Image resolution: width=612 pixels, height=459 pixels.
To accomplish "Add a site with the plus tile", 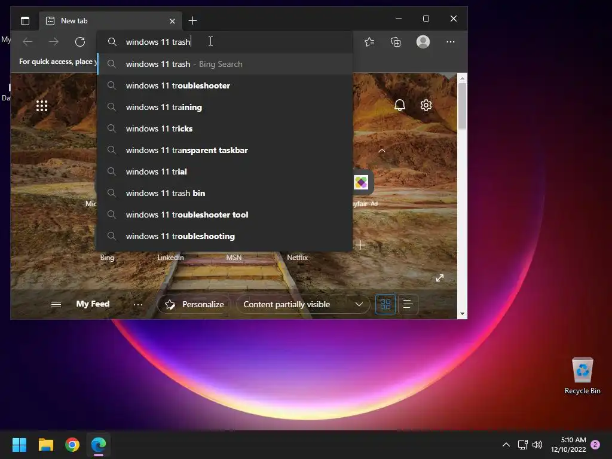I will (x=360, y=245).
